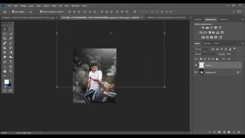This screenshot has height=138, width=245.
Task: Open the layer filter Kind dropdown
Action: 202,49
